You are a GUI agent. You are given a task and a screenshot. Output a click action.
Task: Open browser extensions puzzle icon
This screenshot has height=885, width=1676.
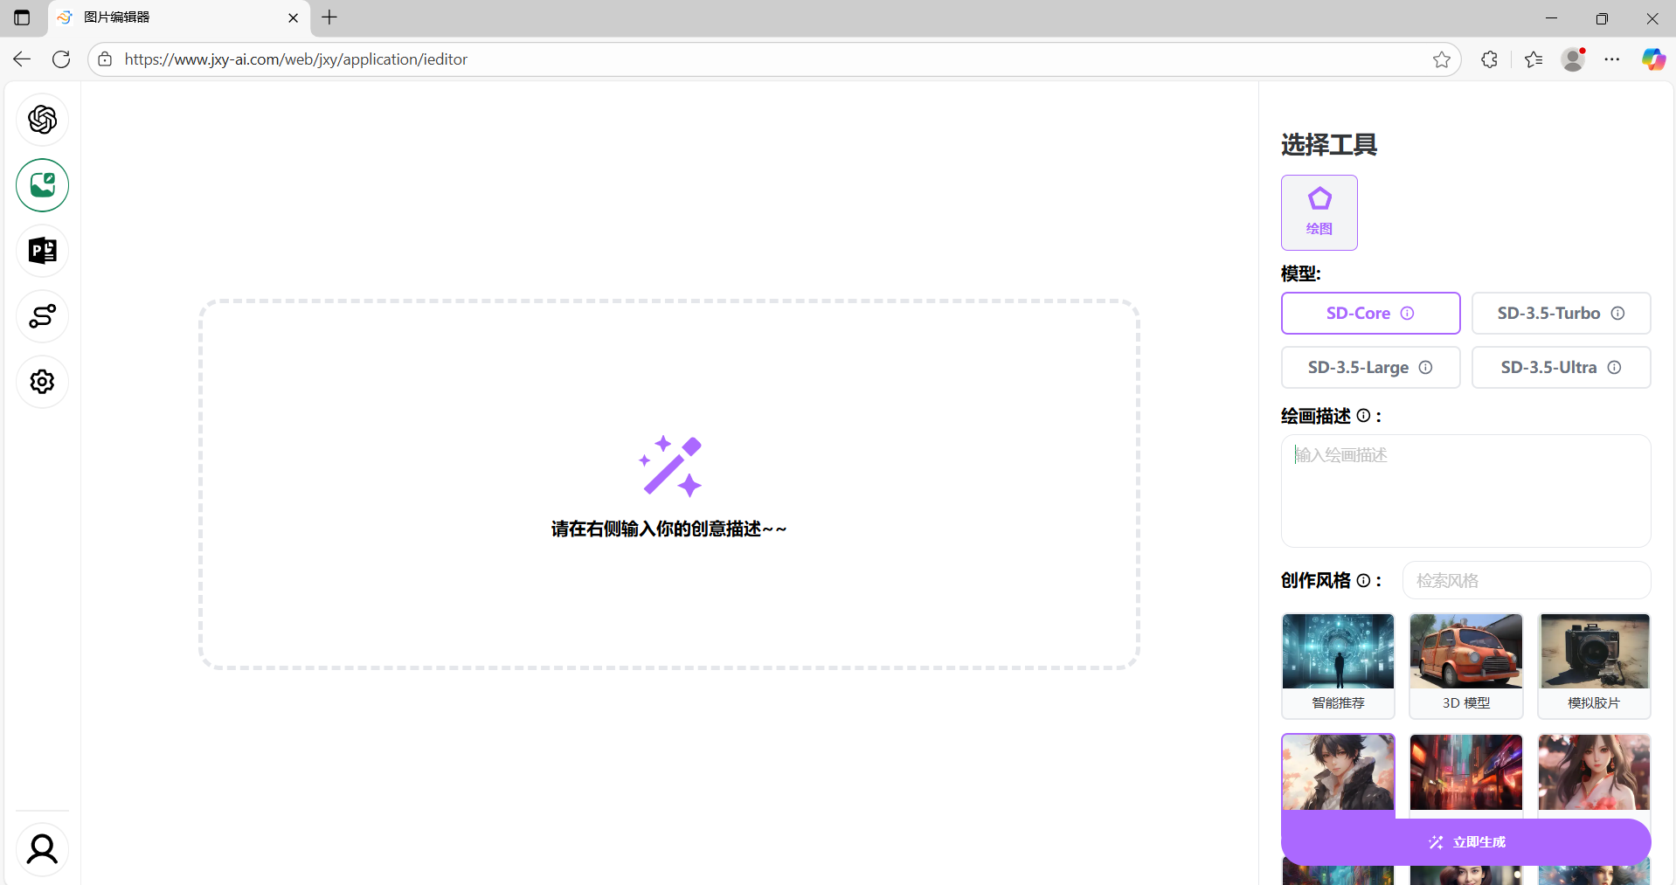1490,59
